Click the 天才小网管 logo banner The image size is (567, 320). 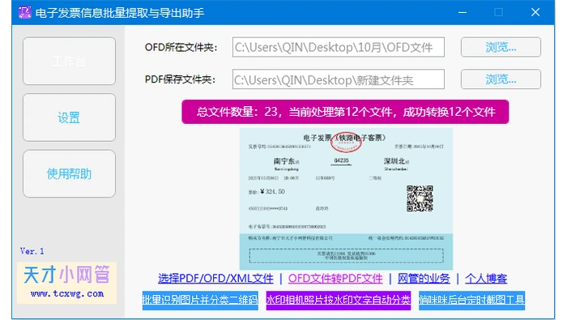[x=67, y=283]
